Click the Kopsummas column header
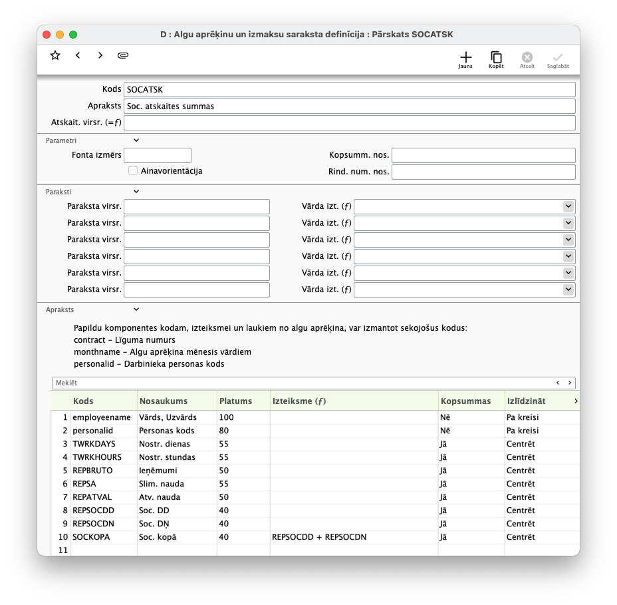617x605 pixels. (471, 401)
